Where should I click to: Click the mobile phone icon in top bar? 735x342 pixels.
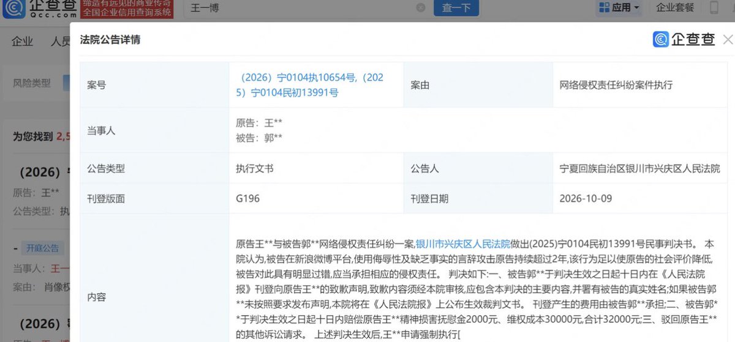tap(714, 8)
